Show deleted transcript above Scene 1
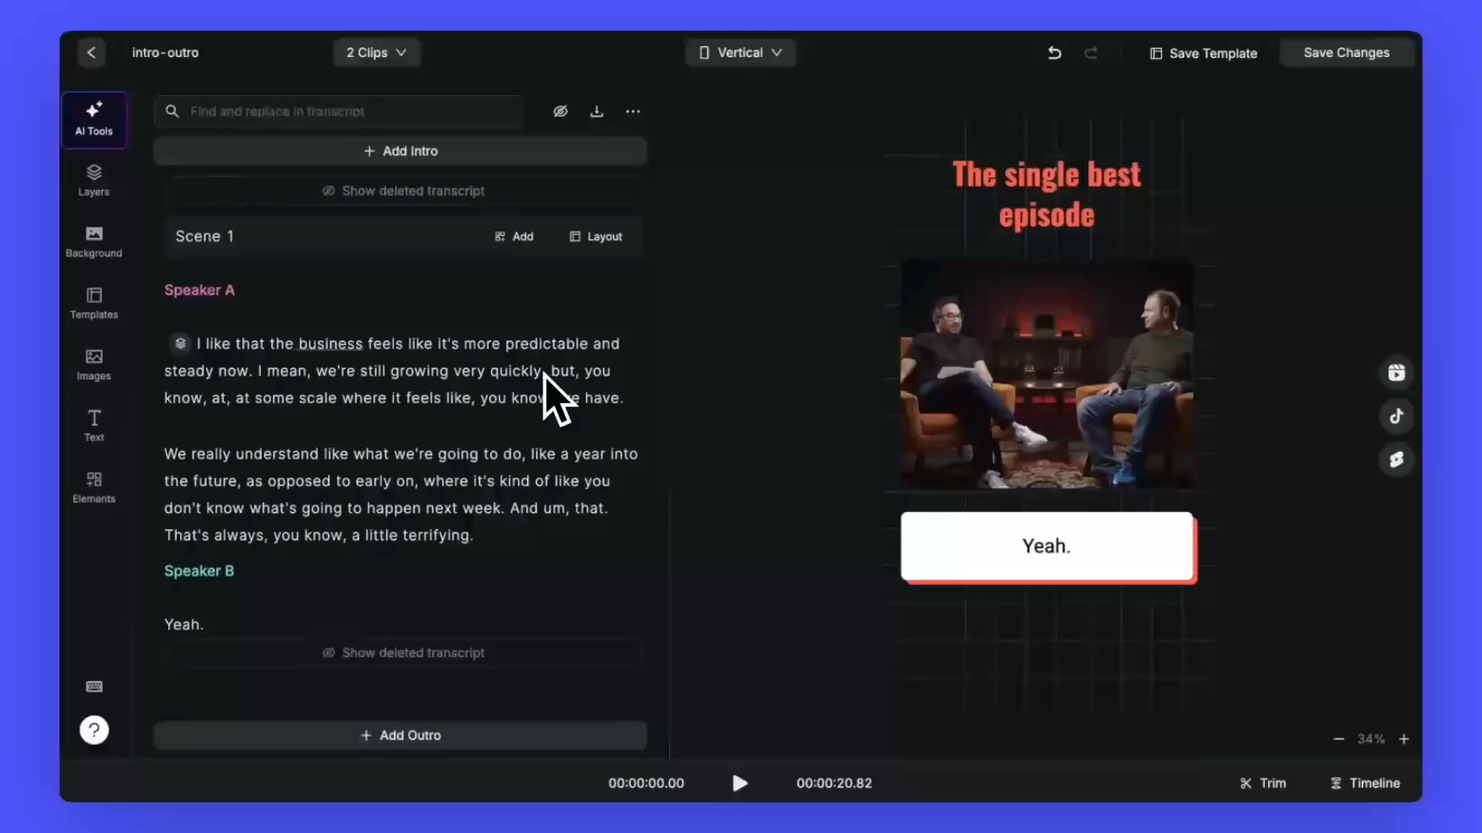The height and width of the screenshot is (833, 1482). pos(403,191)
